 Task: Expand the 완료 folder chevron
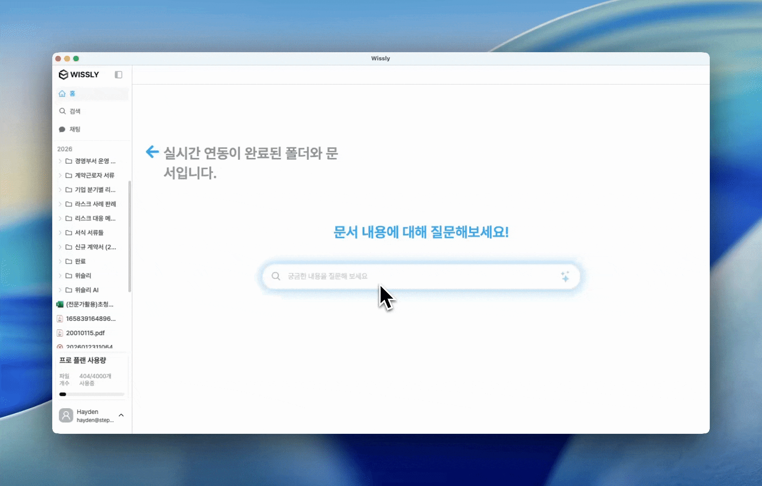[x=60, y=261]
